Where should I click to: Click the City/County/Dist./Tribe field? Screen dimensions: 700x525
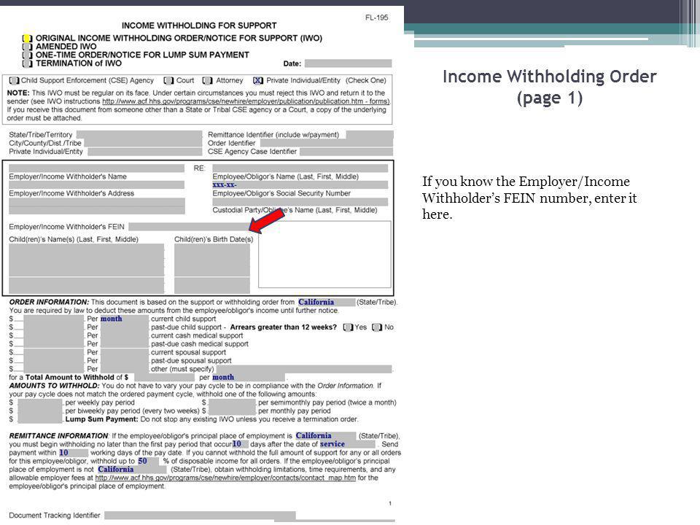tap(143, 143)
